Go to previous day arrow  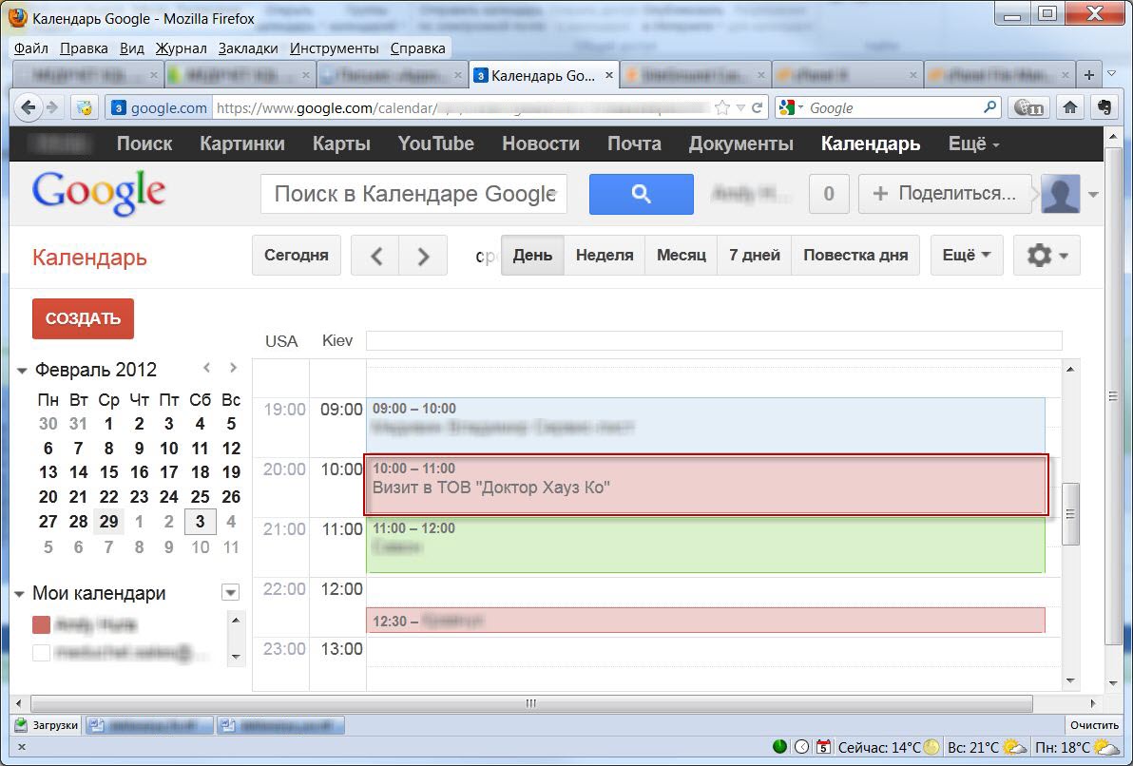(375, 255)
